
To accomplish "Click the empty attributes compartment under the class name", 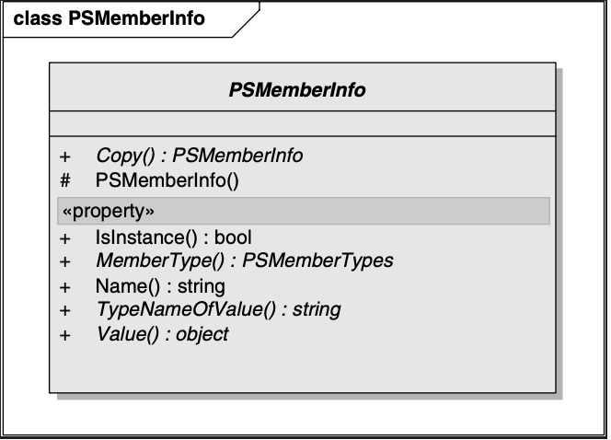I will point(302,122).
